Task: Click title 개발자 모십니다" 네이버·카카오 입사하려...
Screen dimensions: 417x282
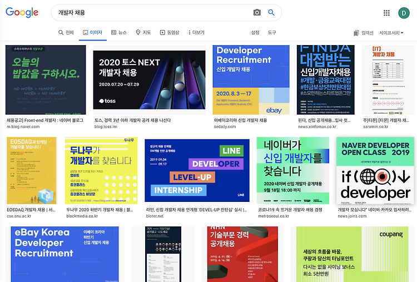Action: (374, 210)
